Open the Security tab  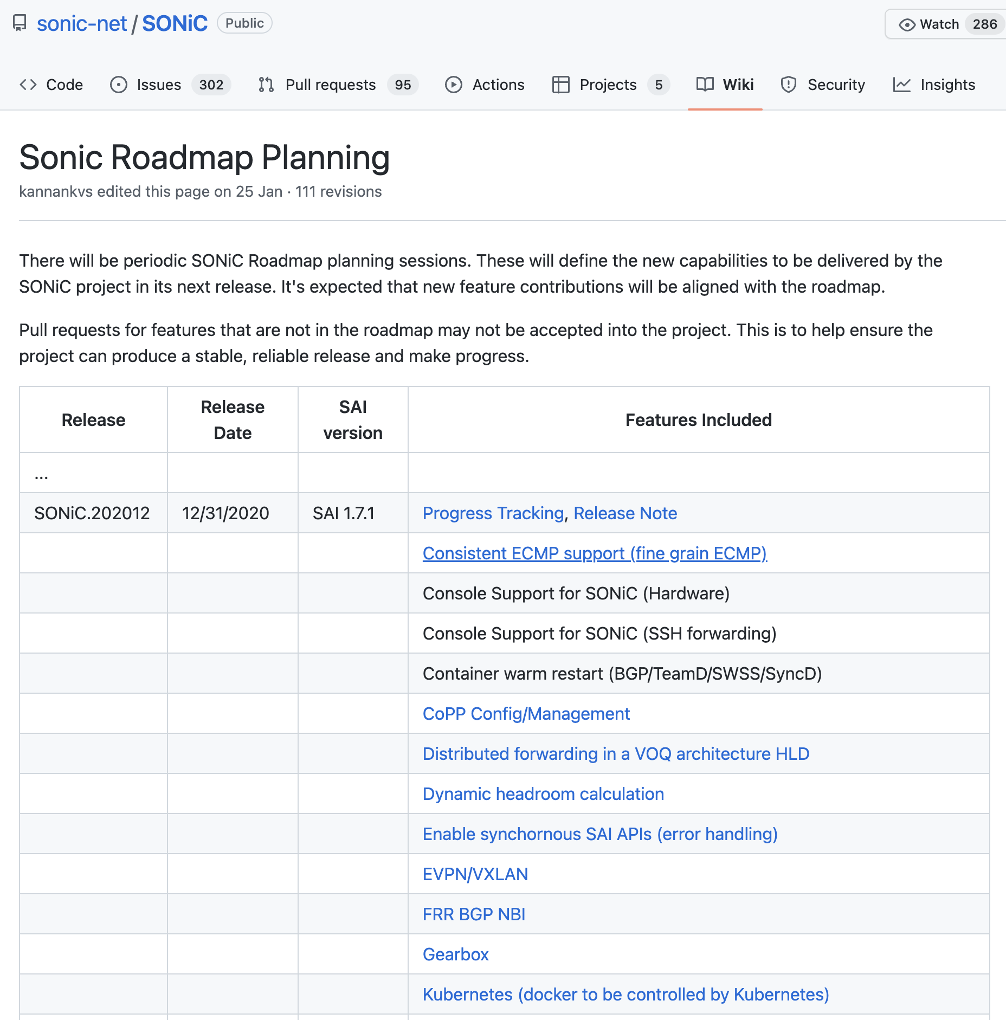pos(823,85)
